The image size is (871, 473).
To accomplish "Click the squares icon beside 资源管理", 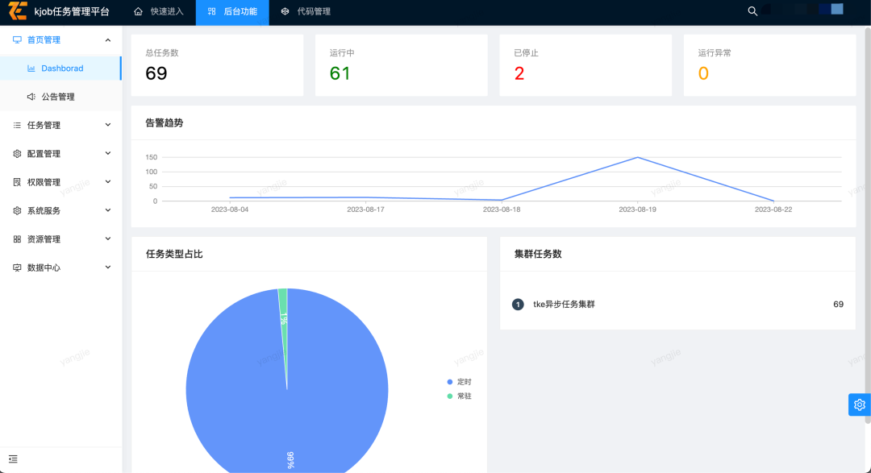I will [x=17, y=239].
